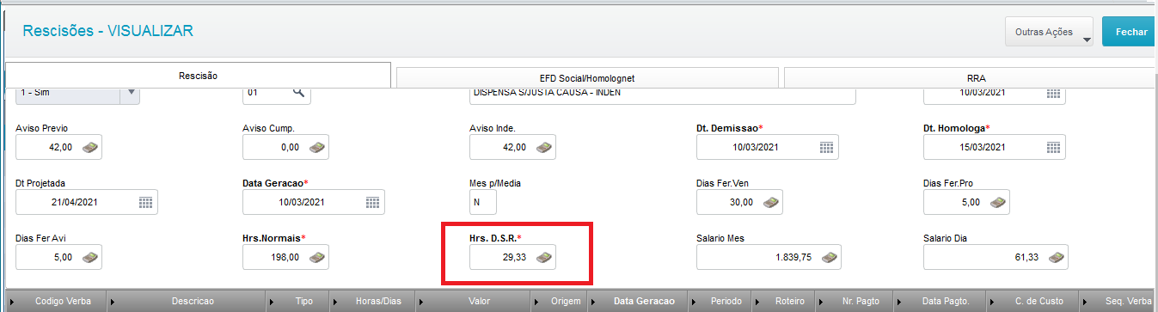Image resolution: width=1158 pixels, height=312 pixels.
Task: Click the Salario Dia value field
Action: coord(996,256)
